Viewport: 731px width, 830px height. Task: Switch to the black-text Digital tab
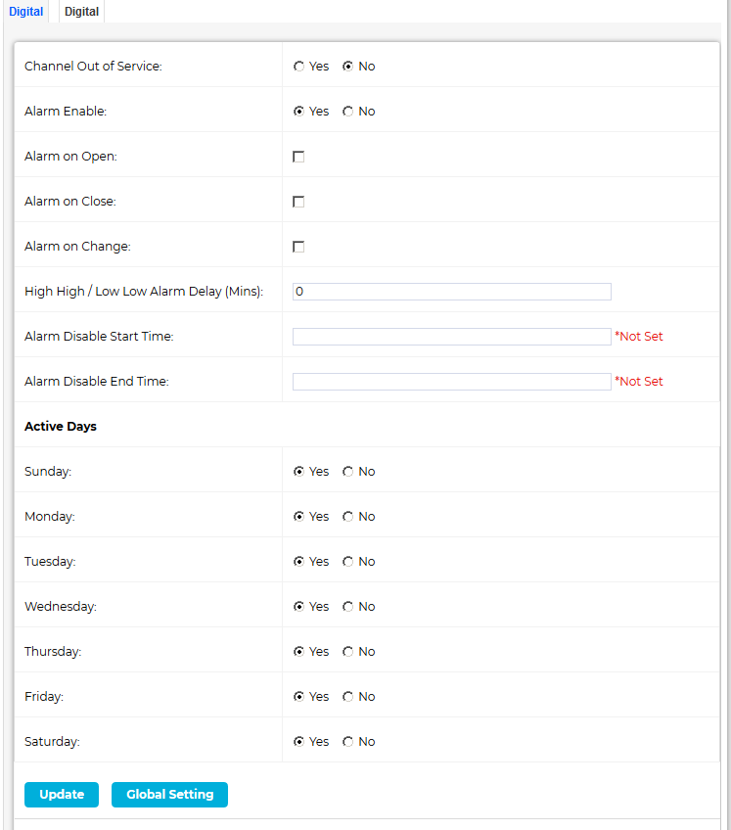[81, 11]
